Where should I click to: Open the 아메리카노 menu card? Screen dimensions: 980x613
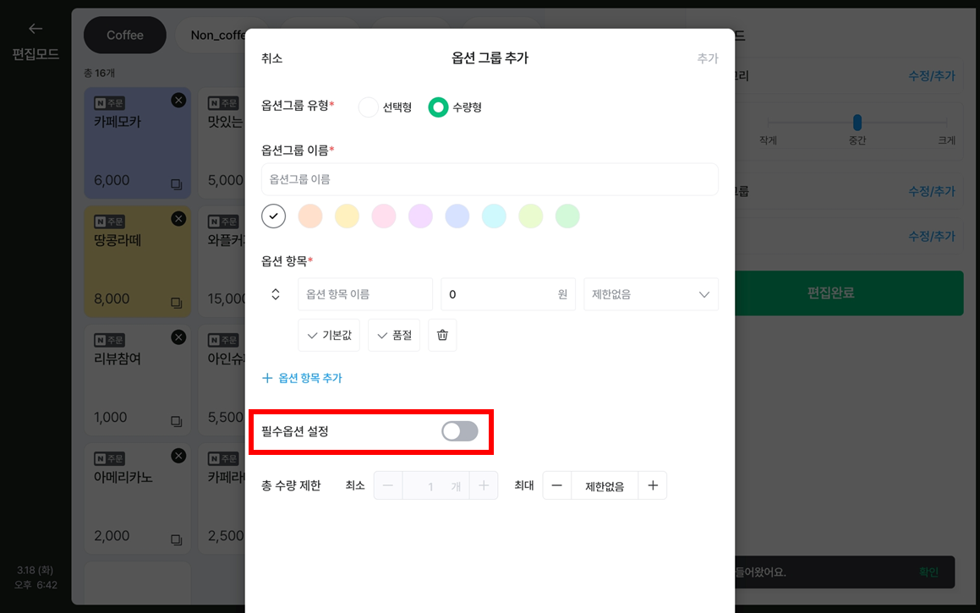(138, 499)
